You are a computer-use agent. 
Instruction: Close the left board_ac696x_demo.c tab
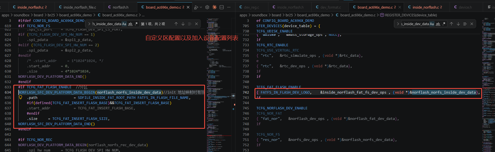188,7
